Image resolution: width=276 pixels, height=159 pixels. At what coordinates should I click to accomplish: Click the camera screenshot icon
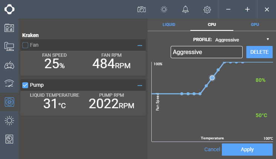coord(141,9)
